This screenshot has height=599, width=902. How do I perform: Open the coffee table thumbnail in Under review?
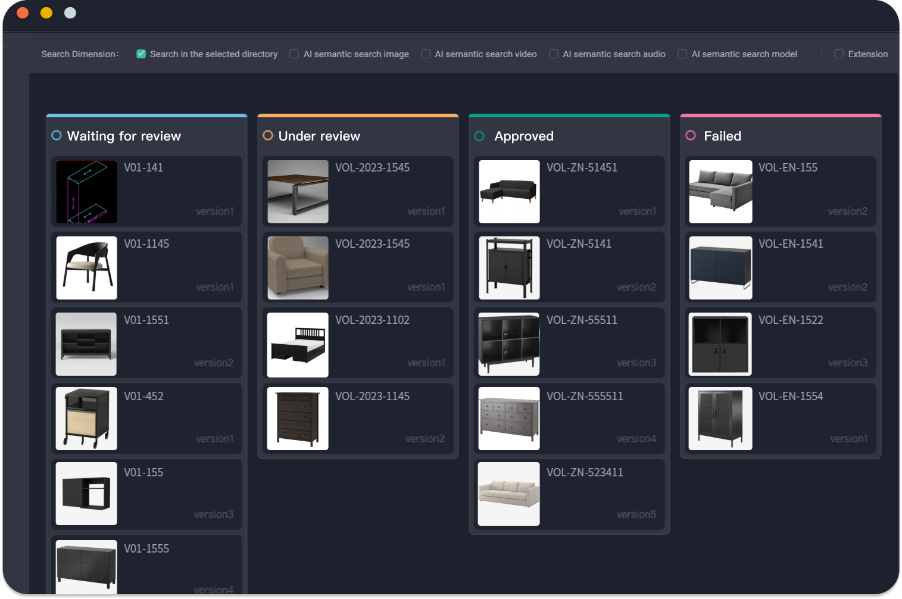coord(298,192)
